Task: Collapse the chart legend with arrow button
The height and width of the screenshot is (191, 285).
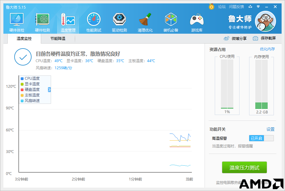Action: [49, 90]
